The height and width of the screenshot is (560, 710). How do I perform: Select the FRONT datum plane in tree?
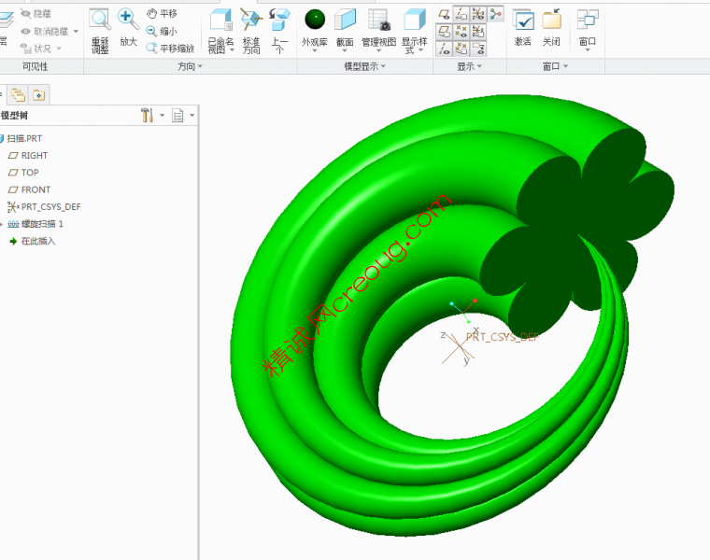click(x=35, y=189)
